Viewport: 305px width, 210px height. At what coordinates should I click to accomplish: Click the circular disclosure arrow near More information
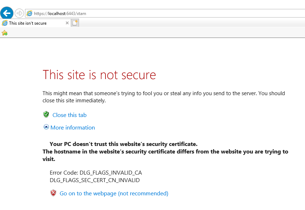pyautogui.click(x=46, y=127)
